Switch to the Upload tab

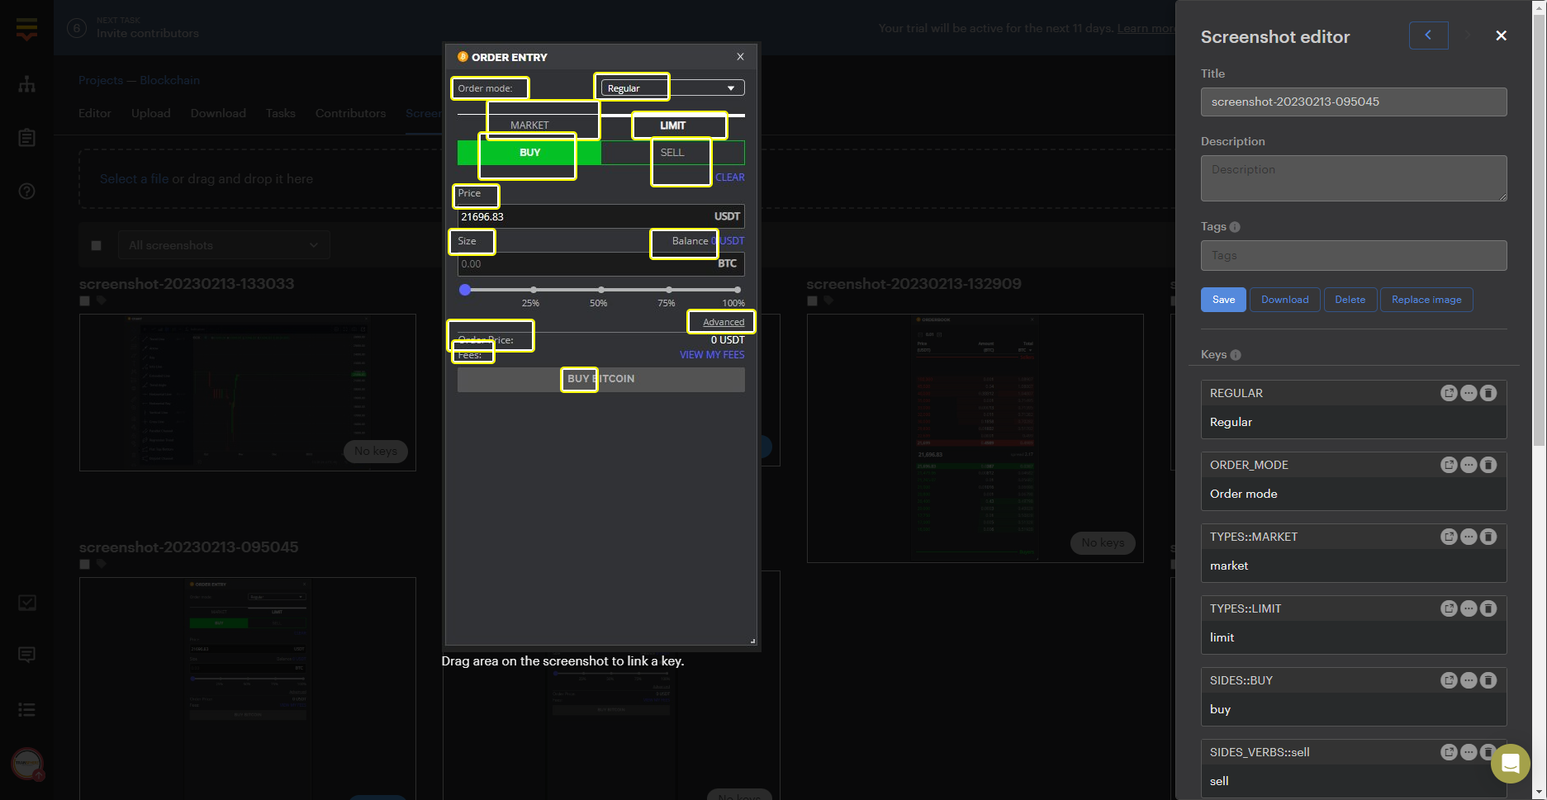[x=150, y=113]
